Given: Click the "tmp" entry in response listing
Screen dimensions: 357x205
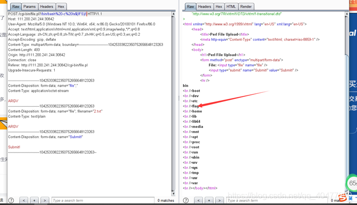Looking at the screenshot, I should click(x=195, y=173).
